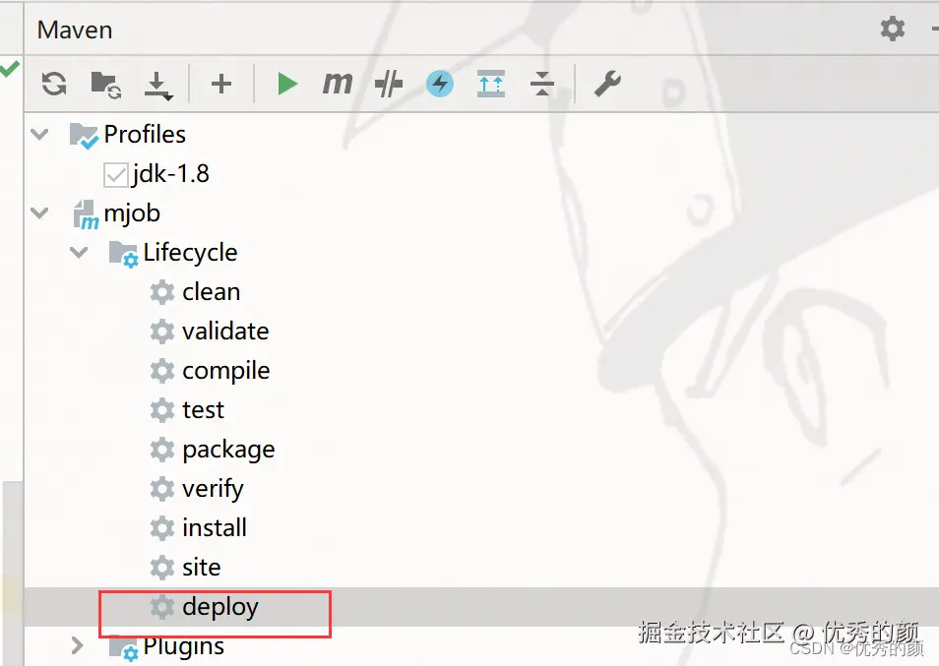Execute Maven goal via m icon
Image resolution: width=939 pixels, height=666 pixels.
coord(338,84)
